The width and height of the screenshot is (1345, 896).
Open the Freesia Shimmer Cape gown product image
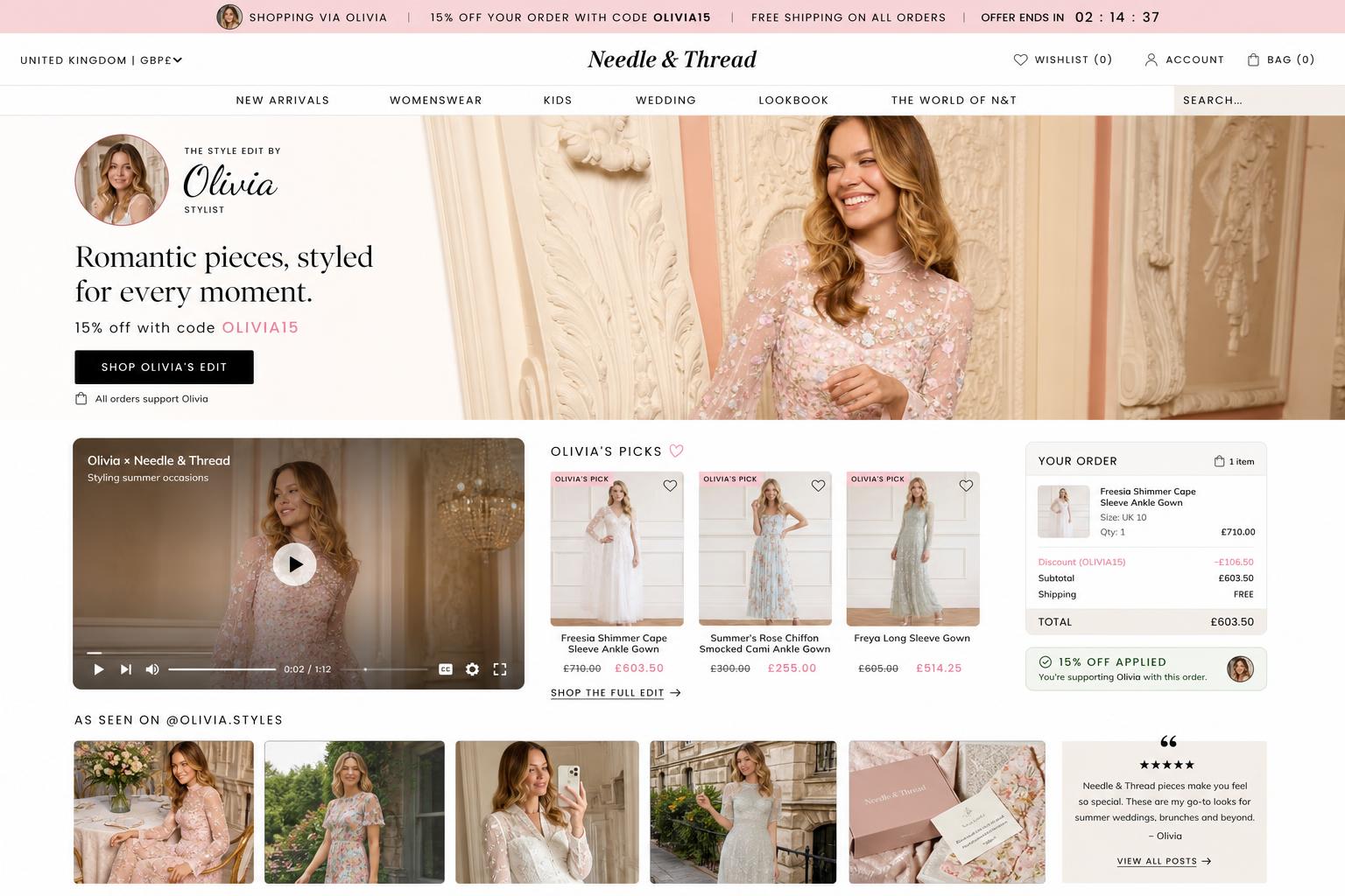point(617,549)
